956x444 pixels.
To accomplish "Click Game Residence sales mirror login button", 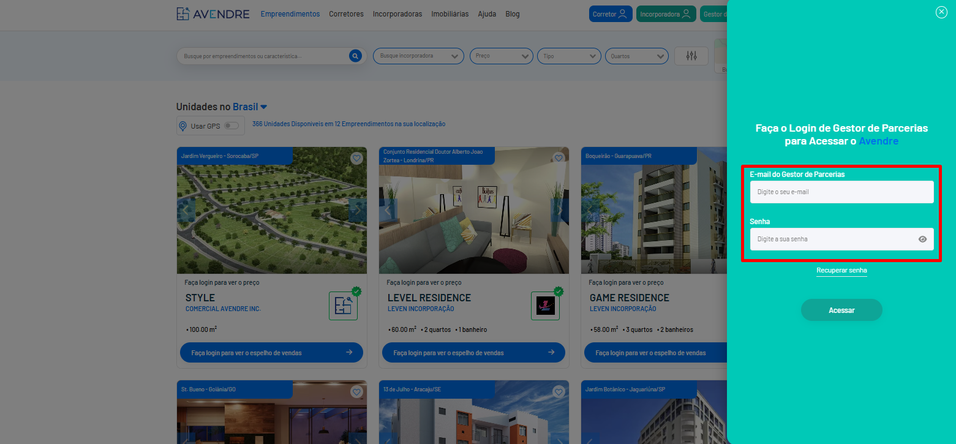I will click(x=655, y=353).
